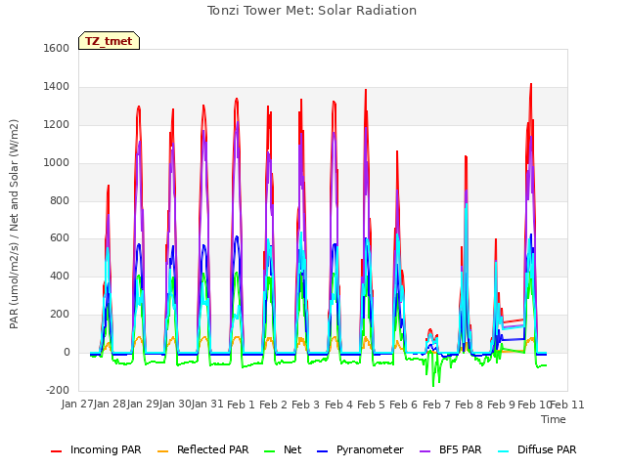The image size is (626, 469).
Task: Click the Jan 29 x-axis date label
Action: tap(143, 405)
